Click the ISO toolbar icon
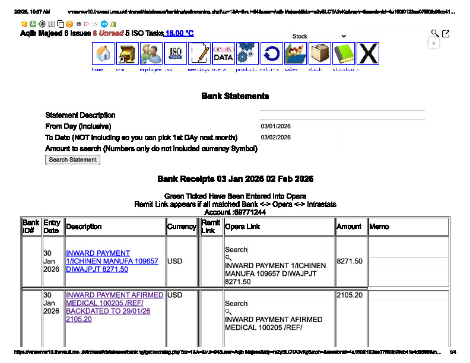This screenshot has height=363, width=470. pos(175,54)
